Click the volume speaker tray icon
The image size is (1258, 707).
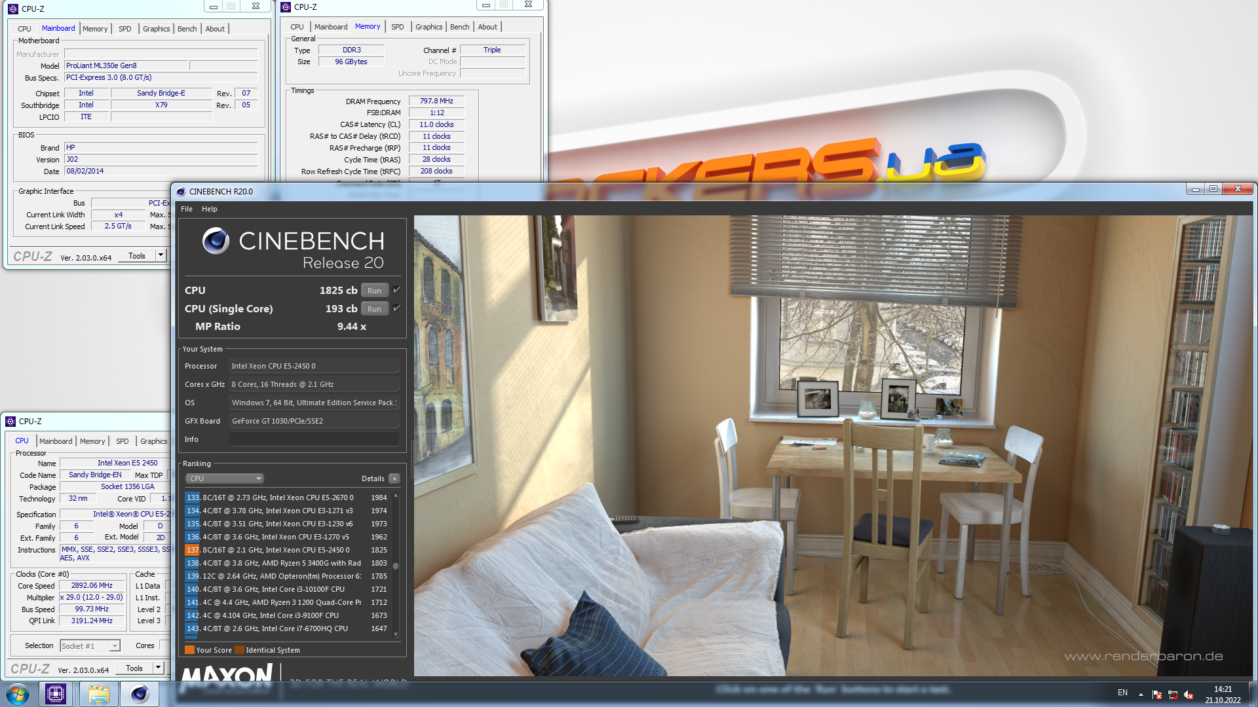pyautogui.click(x=1189, y=694)
